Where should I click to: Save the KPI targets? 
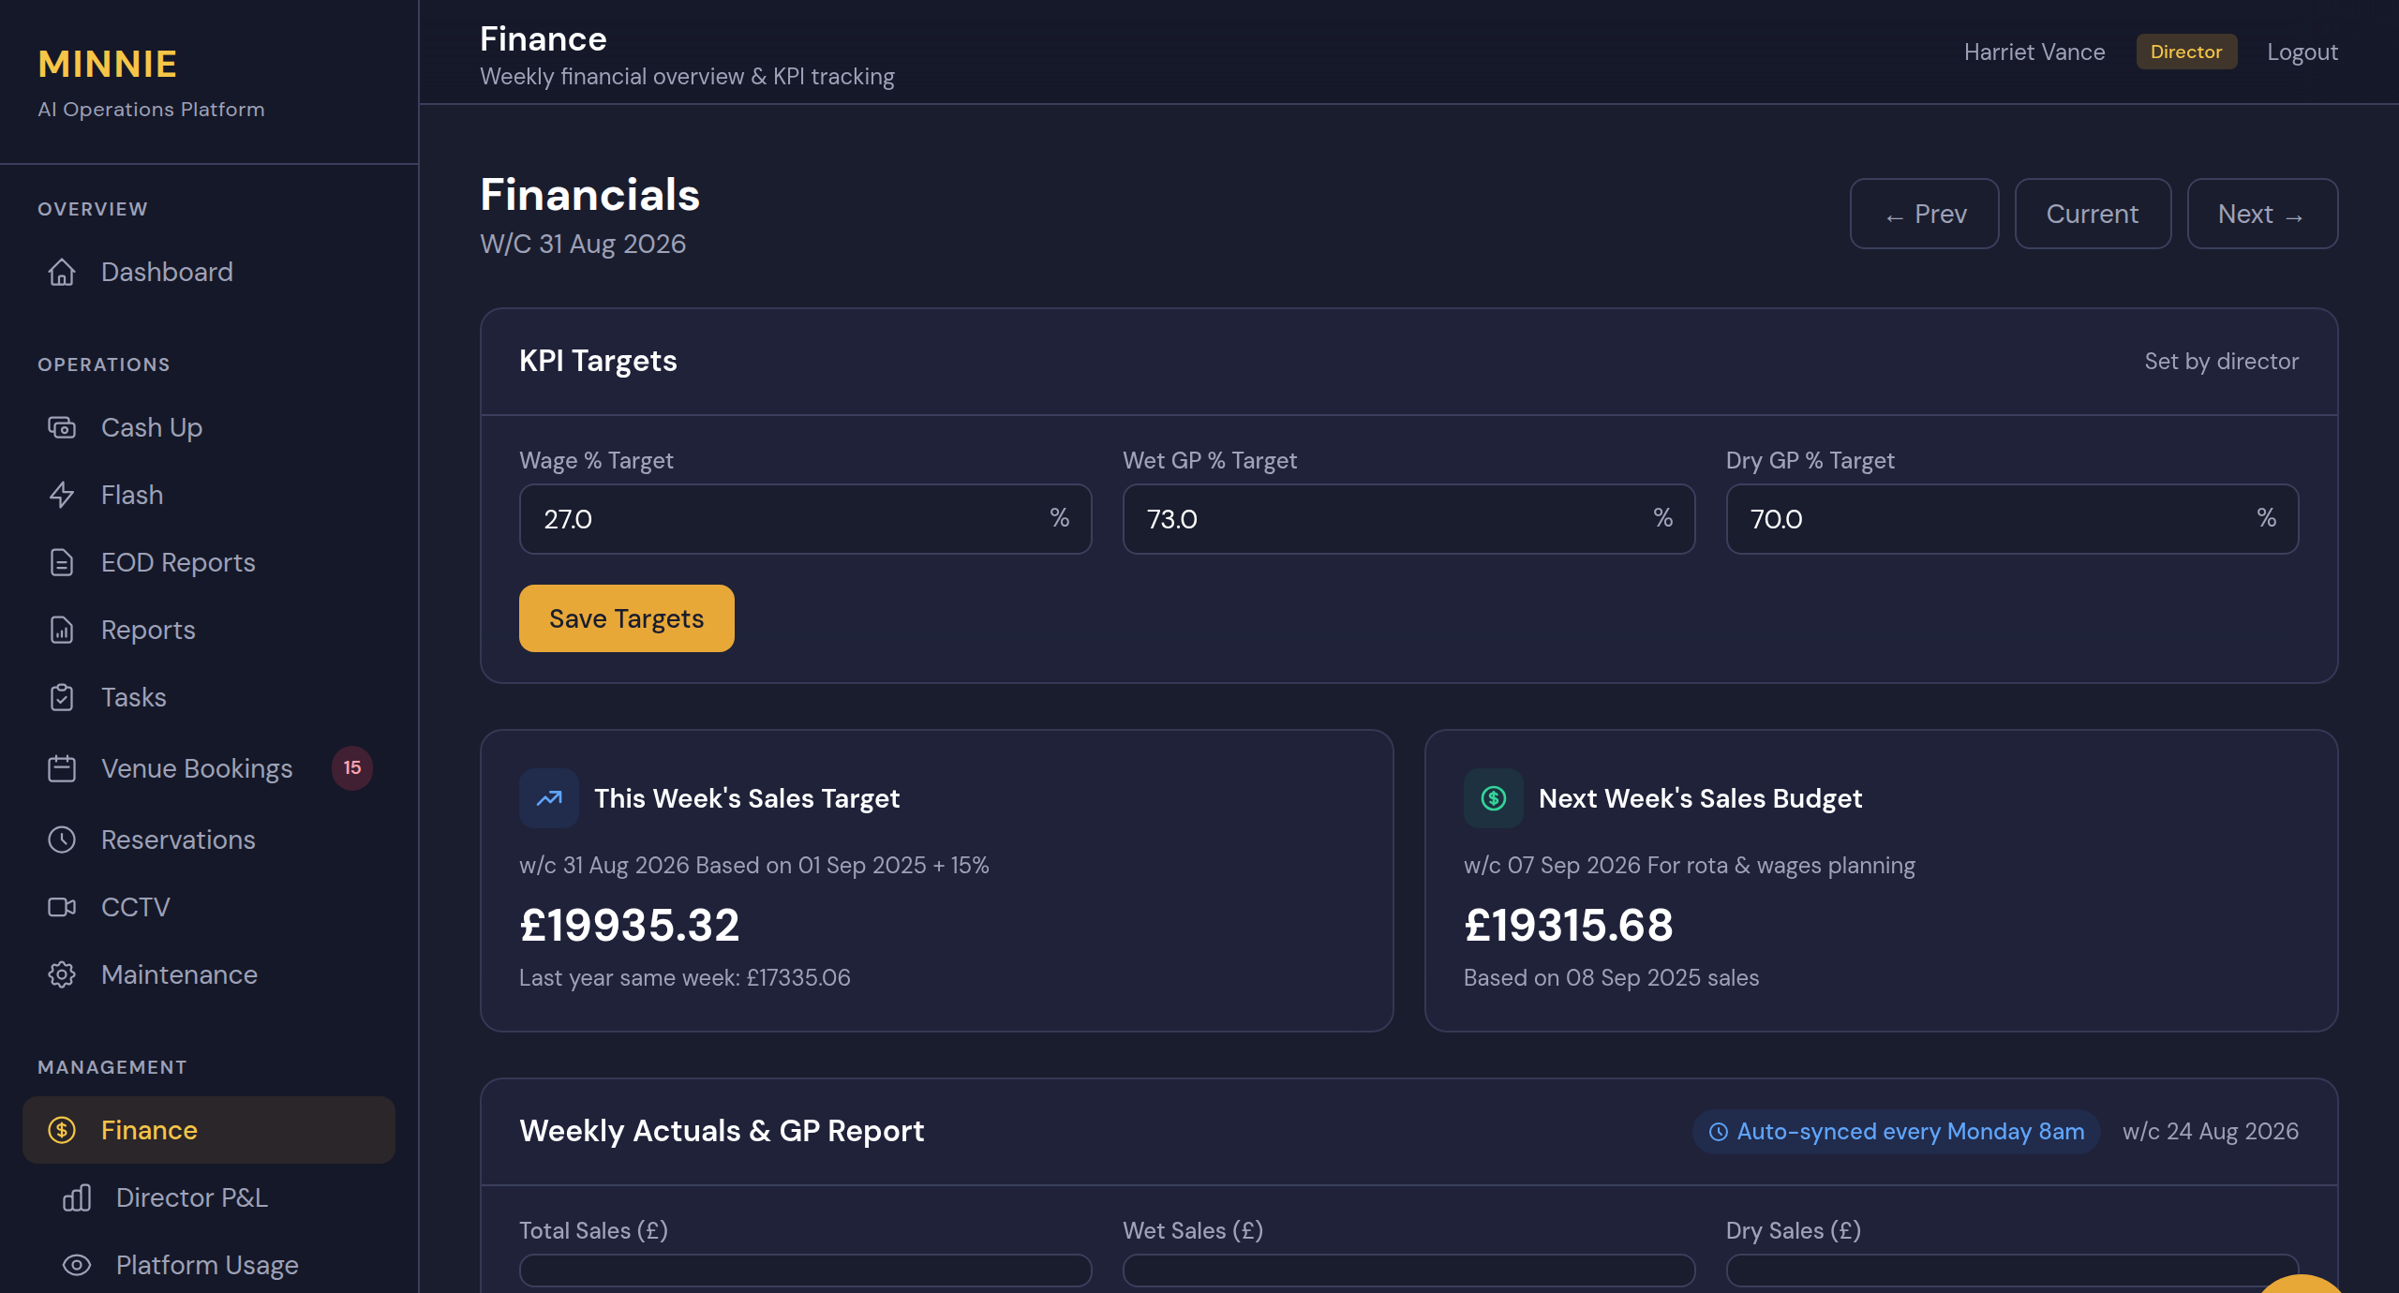627,618
